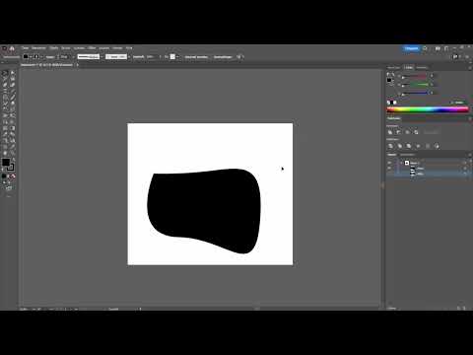Click the Crop pathfinder icon

tap(418, 146)
